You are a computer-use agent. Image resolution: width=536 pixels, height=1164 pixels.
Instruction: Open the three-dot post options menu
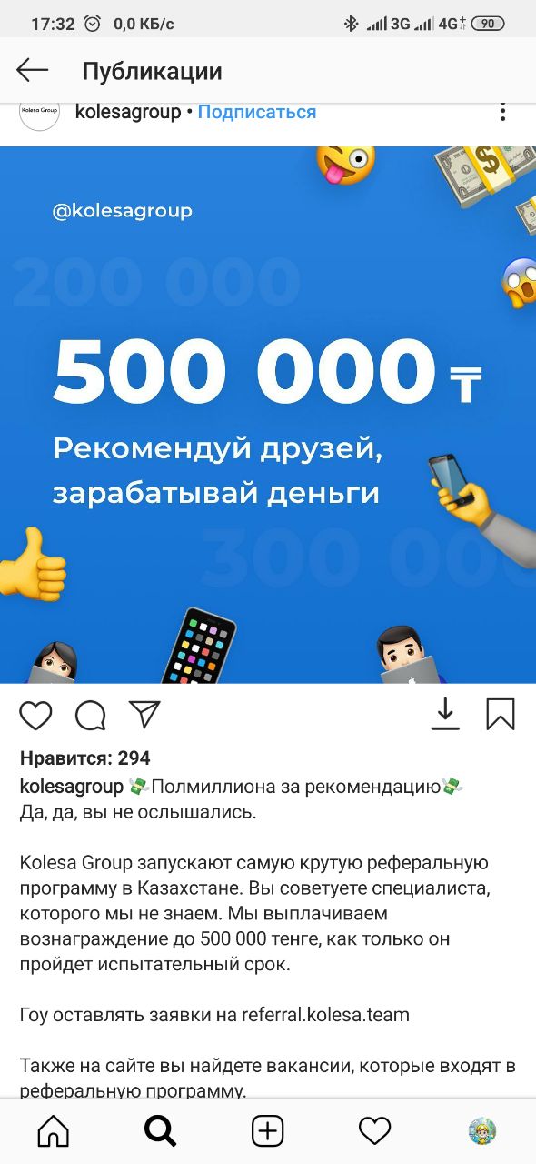[502, 113]
